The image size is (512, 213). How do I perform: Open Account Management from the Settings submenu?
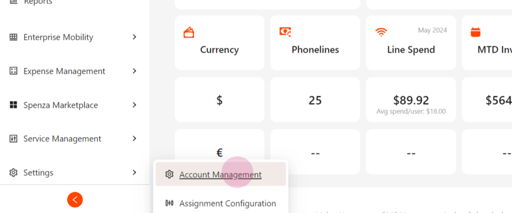(x=220, y=174)
